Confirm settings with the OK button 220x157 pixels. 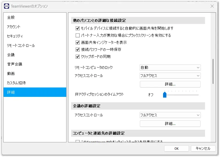[176, 149]
